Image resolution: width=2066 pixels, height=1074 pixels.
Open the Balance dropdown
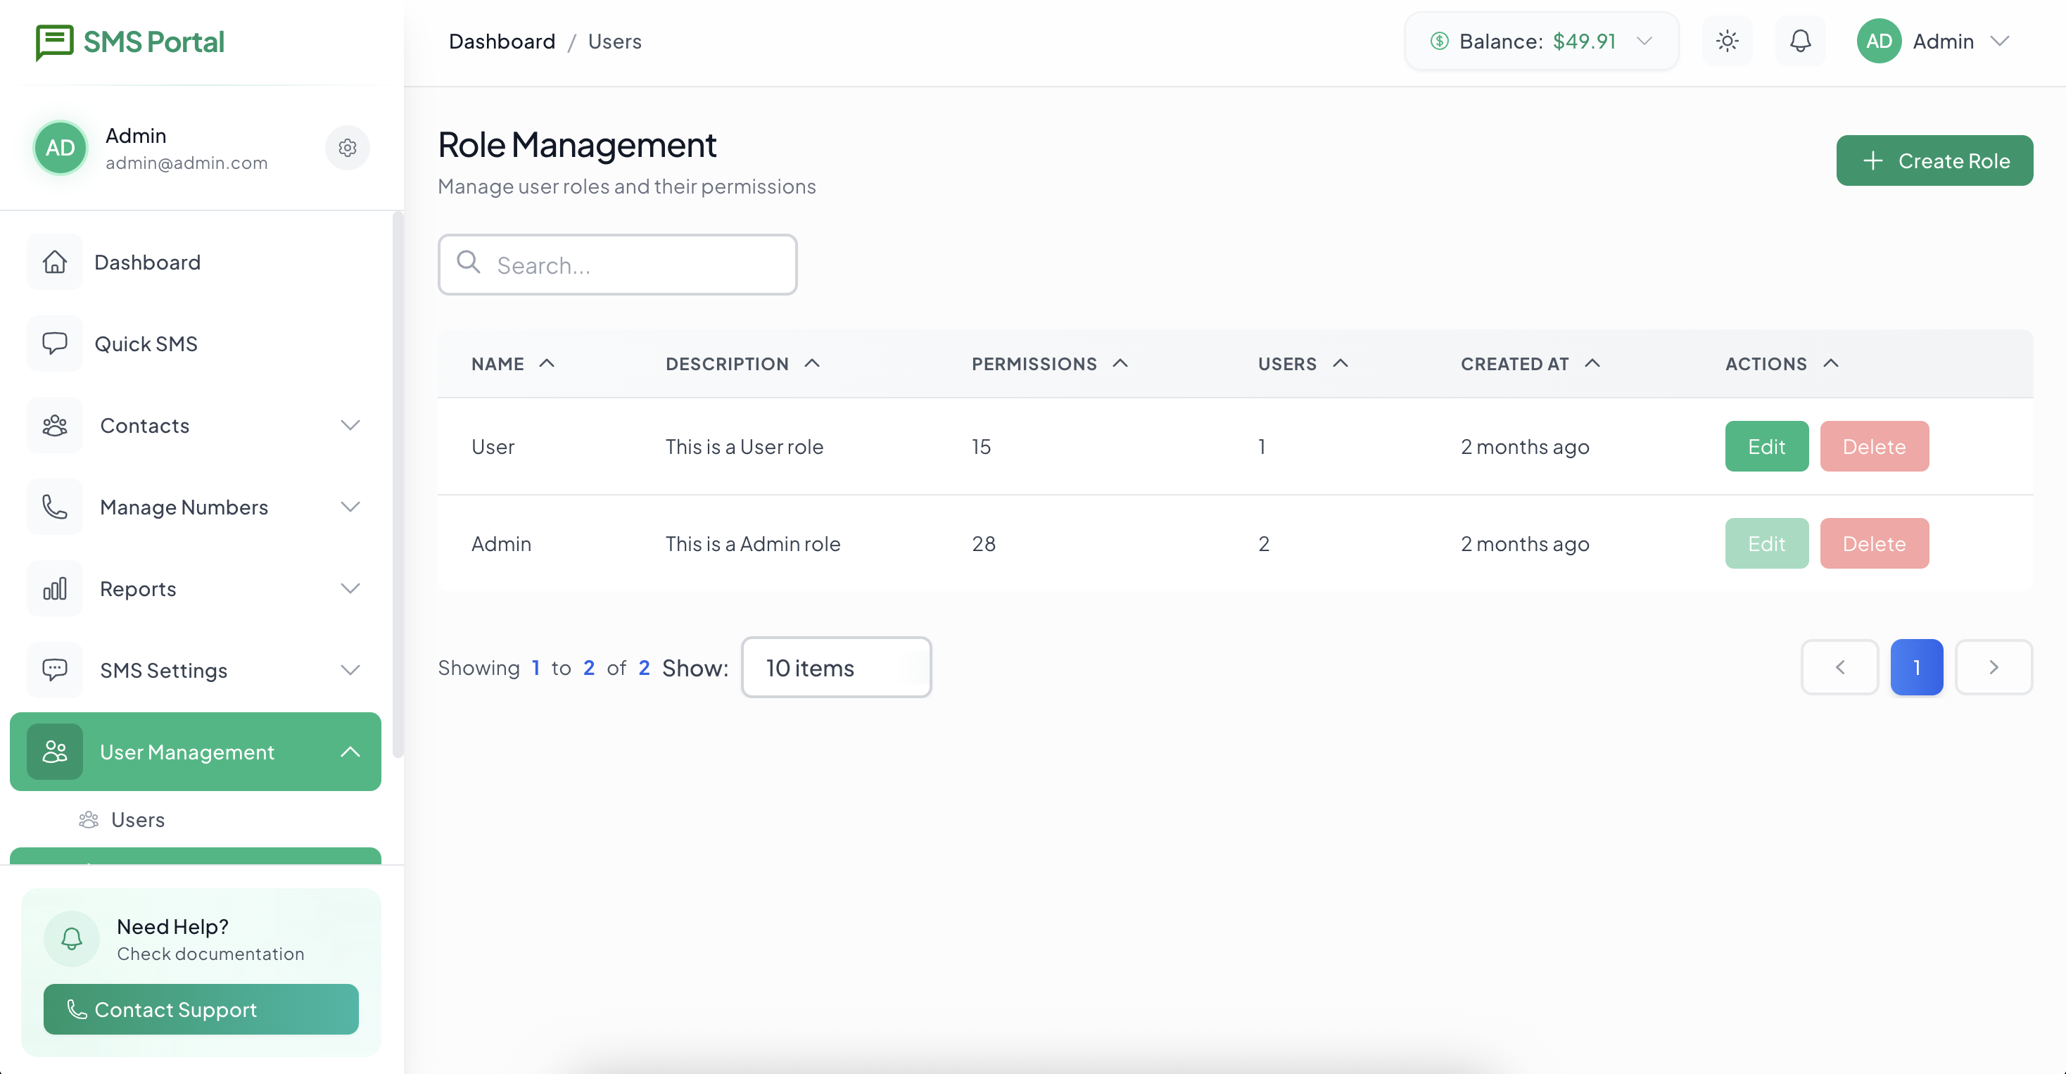(1540, 41)
